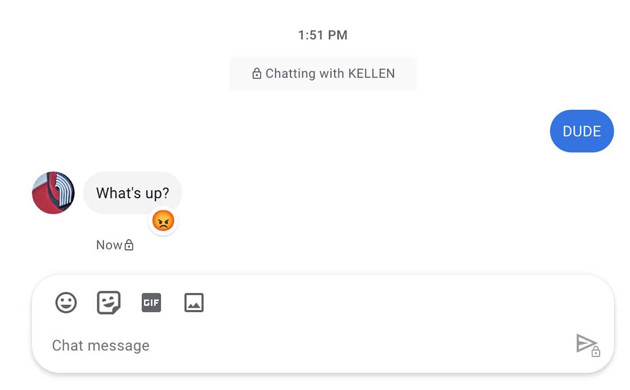Screen dimensions: 630x390
Task: Click empty composer space right of image icon
Action: point(360,302)
